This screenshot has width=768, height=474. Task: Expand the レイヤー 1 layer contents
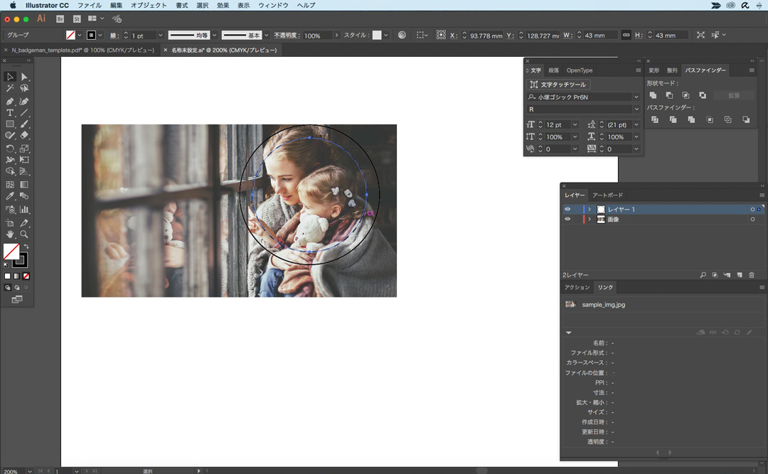point(590,210)
